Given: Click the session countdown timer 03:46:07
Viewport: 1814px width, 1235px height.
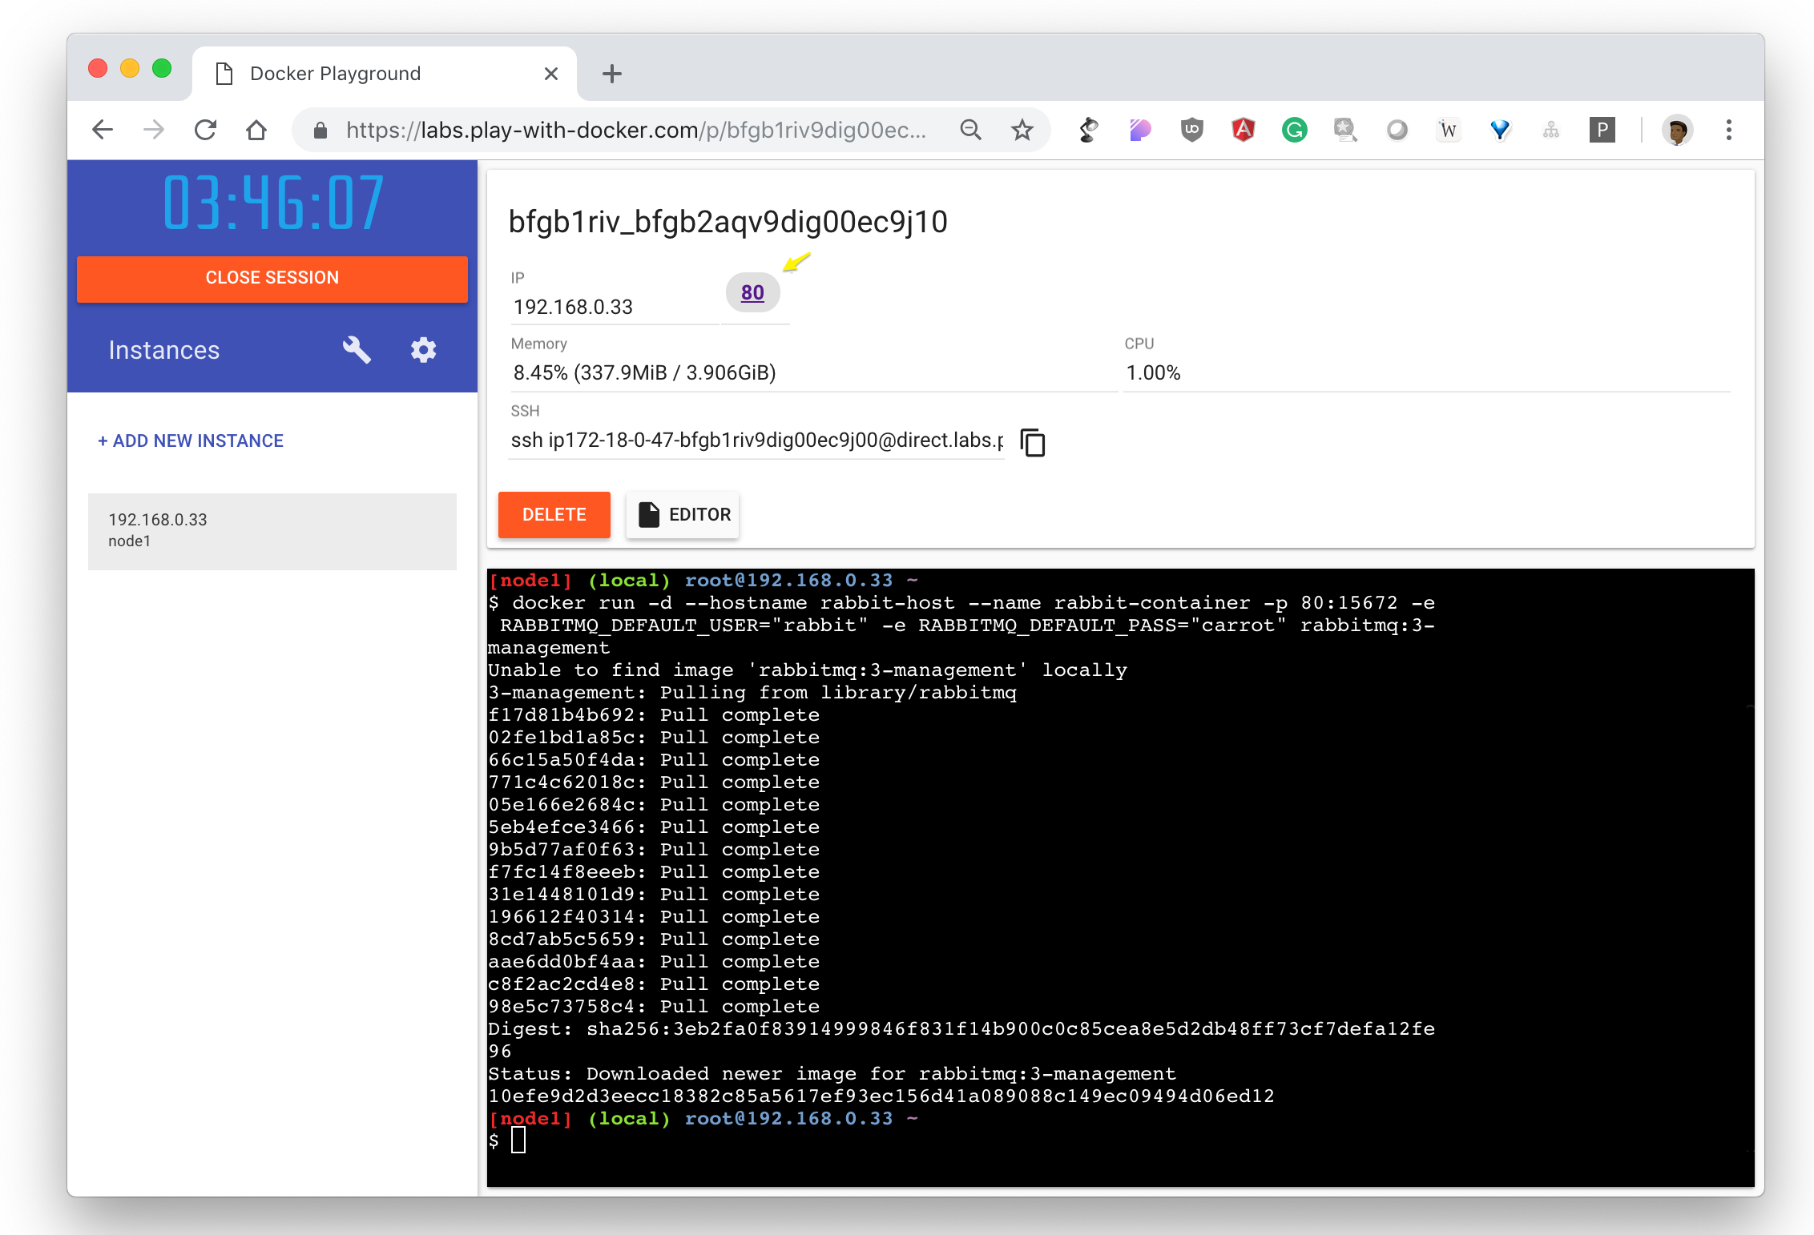Looking at the screenshot, I should pyautogui.click(x=273, y=203).
